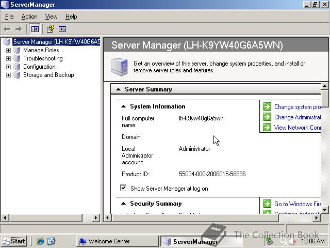The image size is (330, 248).
Task: Expand the Manage Roles node
Action: [8, 50]
